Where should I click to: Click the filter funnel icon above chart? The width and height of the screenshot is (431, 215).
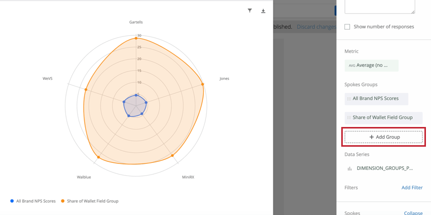250,11
